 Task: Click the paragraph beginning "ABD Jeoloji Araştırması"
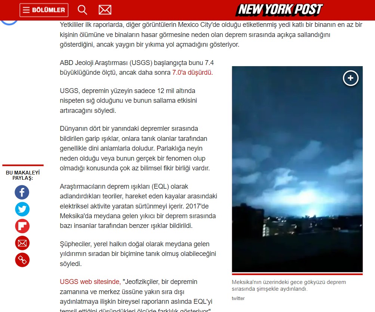[x=137, y=68]
